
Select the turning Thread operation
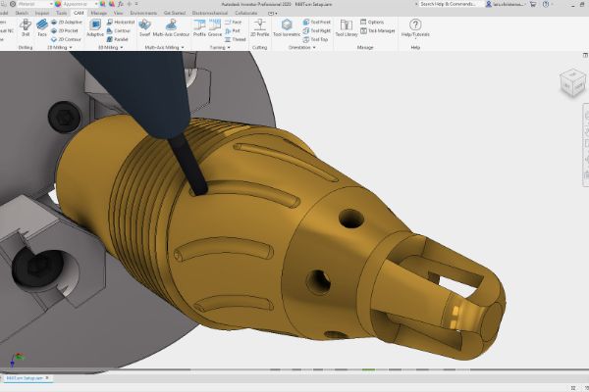236,39
